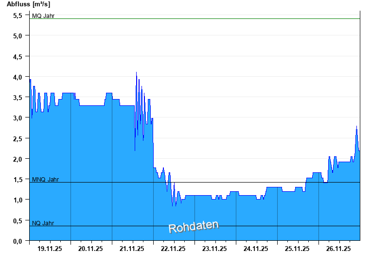
Task: Select the 26.11.25 date label
Action: (339, 249)
